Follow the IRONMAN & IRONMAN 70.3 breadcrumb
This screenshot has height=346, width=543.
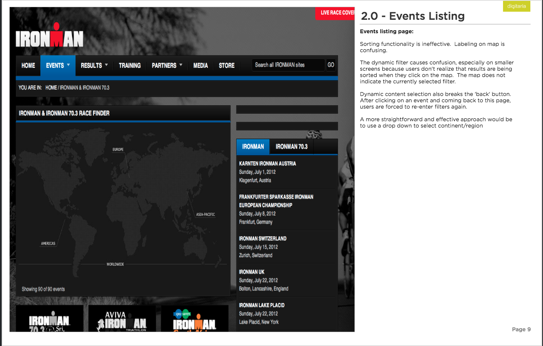(x=85, y=88)
